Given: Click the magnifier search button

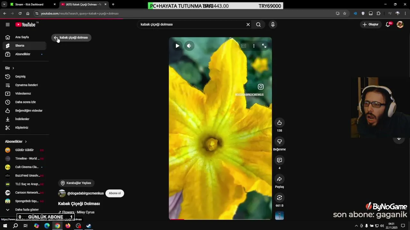Looking at the screenshot, I should click(x=258, y=25).
